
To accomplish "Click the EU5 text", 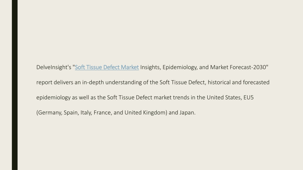I will coord(249,97).
